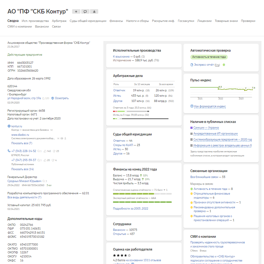Click the Пульс-индекс chart
The width and height of the screenshot is (264, 264).
coord(223,93)
